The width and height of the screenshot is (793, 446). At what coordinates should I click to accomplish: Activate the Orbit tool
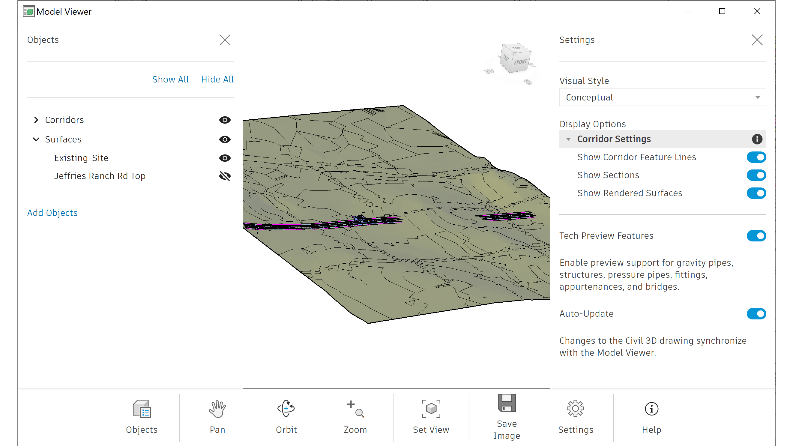point(286,417)
